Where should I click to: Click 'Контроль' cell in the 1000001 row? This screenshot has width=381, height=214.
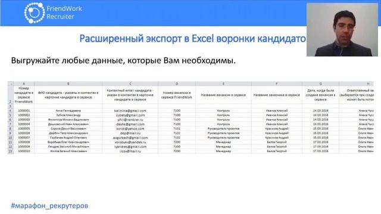223,111
